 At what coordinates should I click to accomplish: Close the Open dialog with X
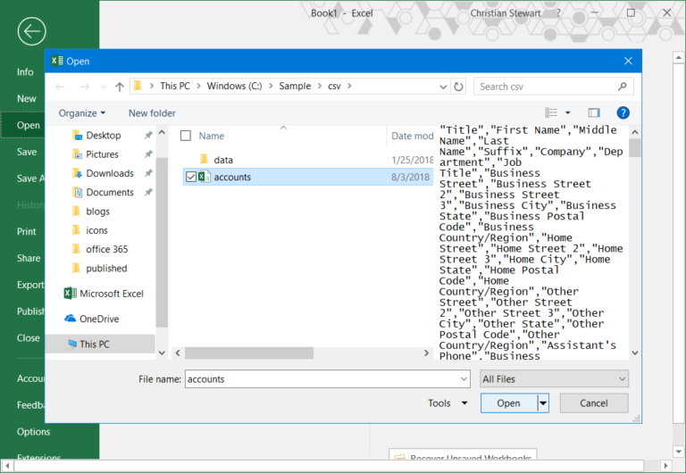click(x=628, y=61)
